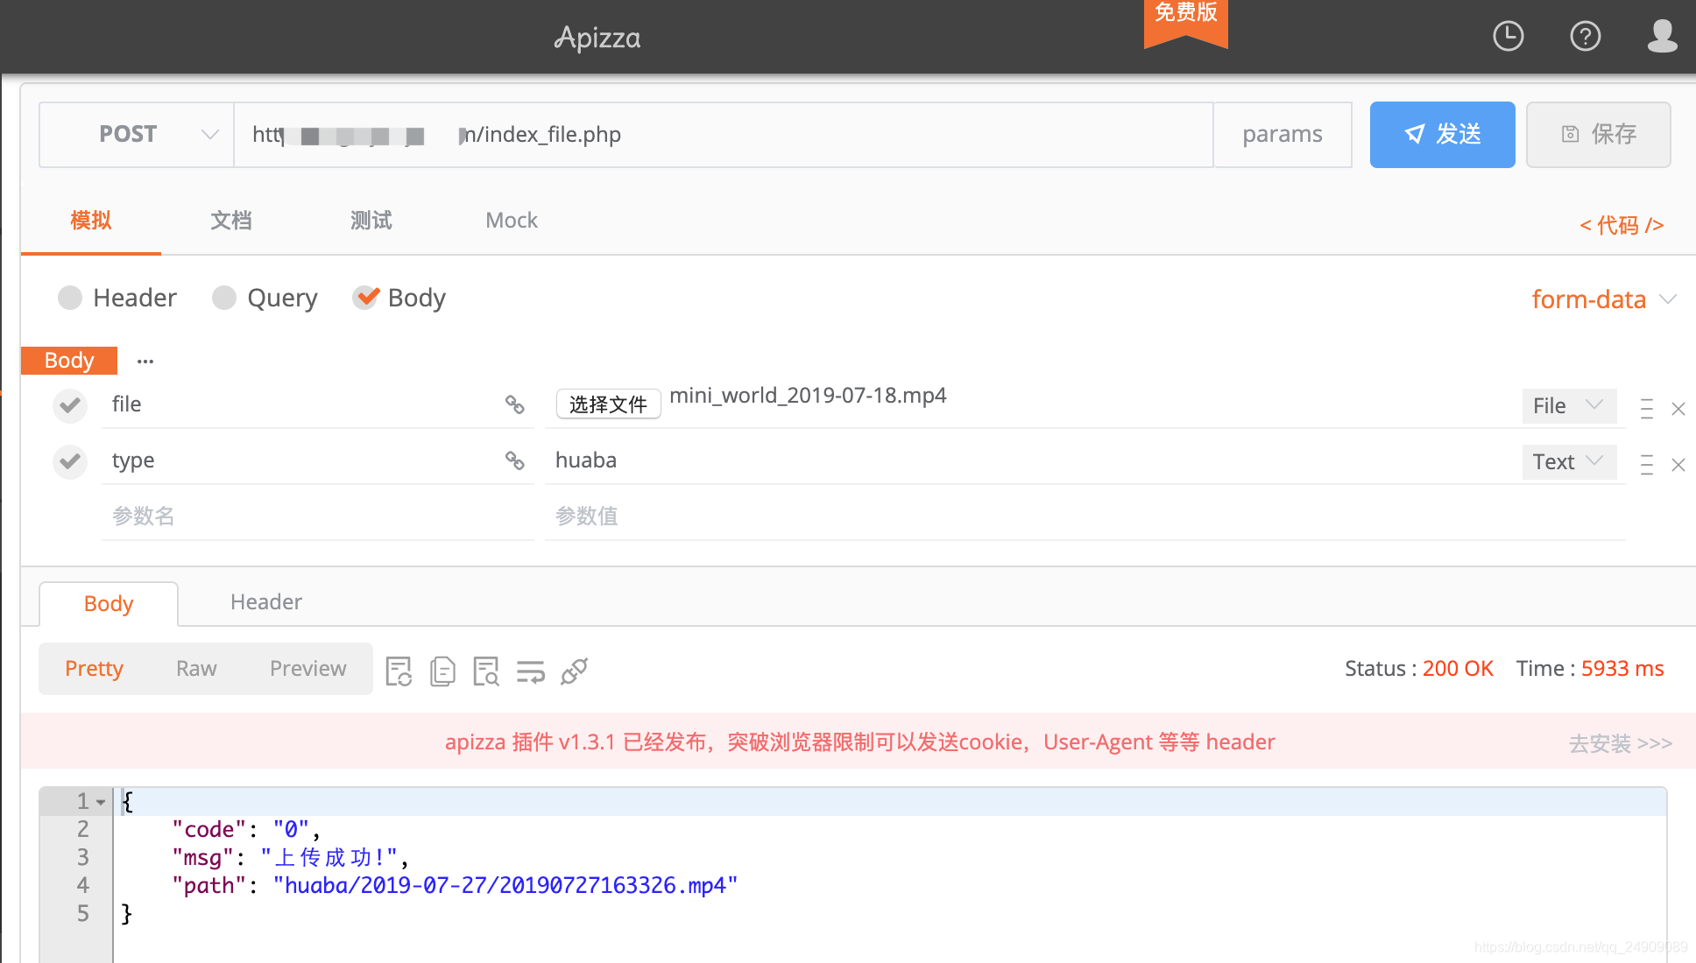The height and width of the screenshot is (963, 1696).
Task: Select the Preview view tab
Action: click(x=308, y=668)
